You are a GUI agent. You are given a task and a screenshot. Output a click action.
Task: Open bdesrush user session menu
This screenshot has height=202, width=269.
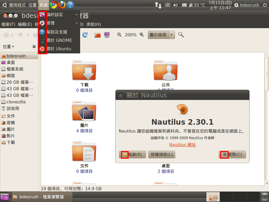point(247,5)
